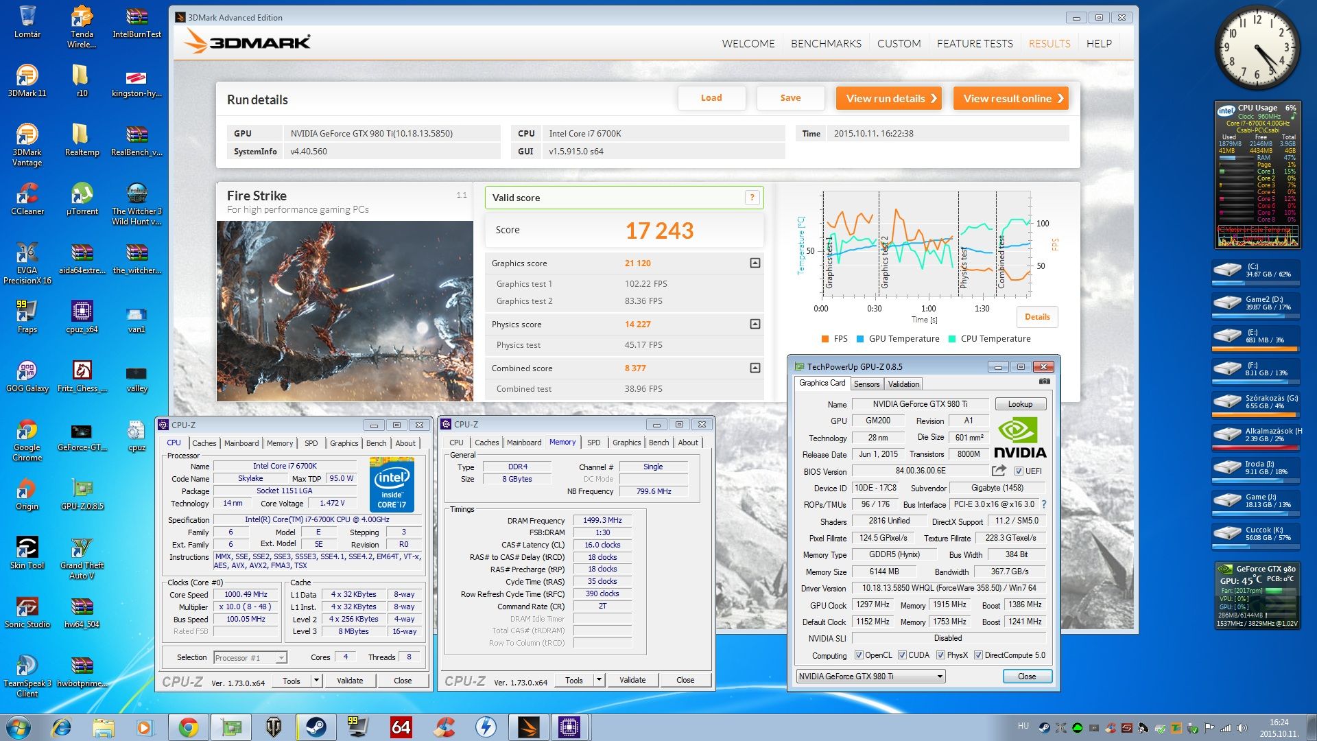The width and height of the screenshot is (1317, 741).
Task: Click the Lookup button in GPU-Z
Action: [1020, 404]
